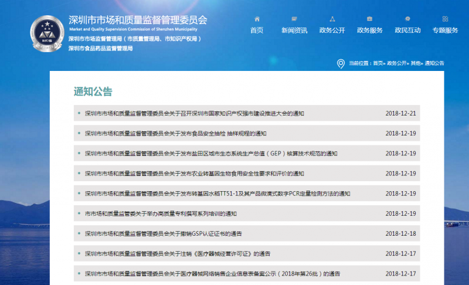
Task: Go to 其他 in the breadcrumb path
Action: pyautogui.click(x=416, y=63)
